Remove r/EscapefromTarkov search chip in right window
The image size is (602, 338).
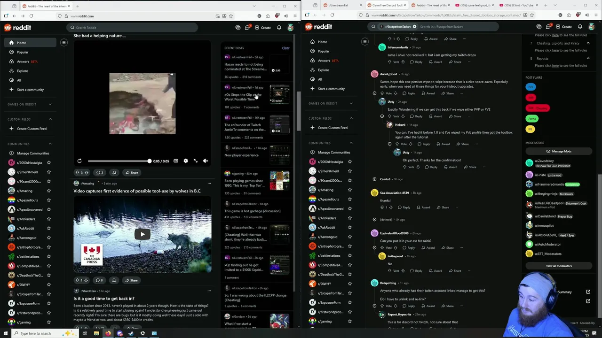click(x=414, y=27)
